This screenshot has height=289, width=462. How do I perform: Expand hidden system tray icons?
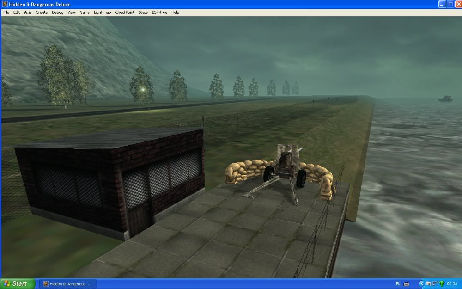point(421,284)
